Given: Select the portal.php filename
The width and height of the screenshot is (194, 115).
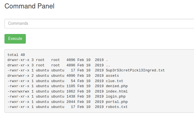Looking at the screenshot, I should (117, 102).
